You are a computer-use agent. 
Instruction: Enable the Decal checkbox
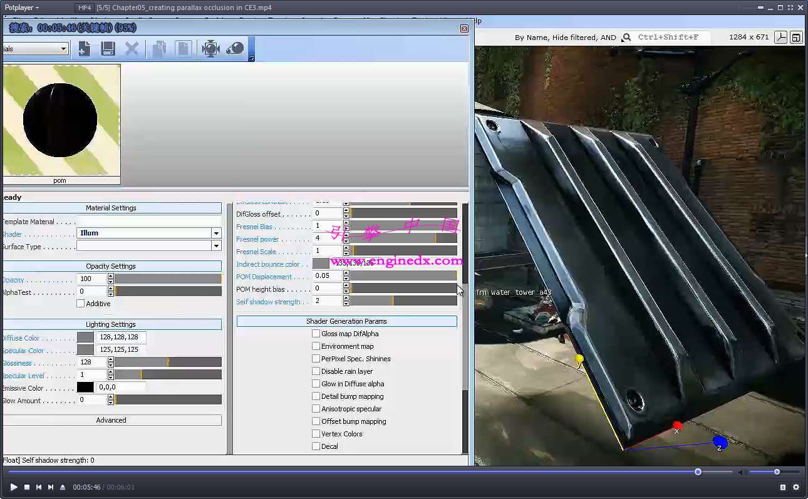(x=316, y=446)
